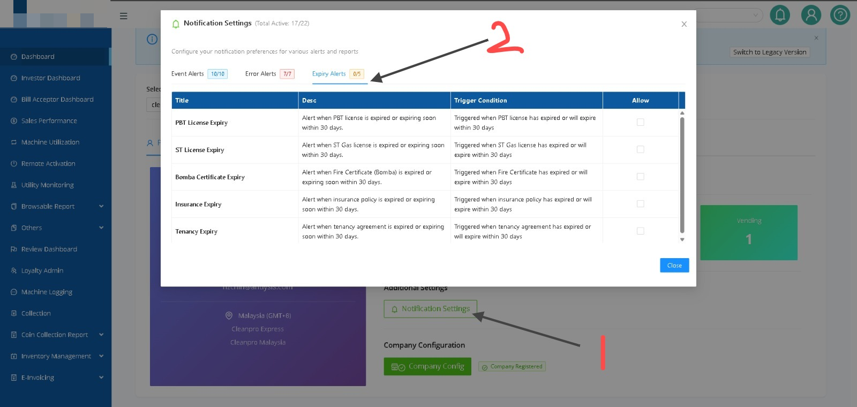857x407 pixels.
Task: Close the Notification Settings dialog with X
Action: [684, 24]
